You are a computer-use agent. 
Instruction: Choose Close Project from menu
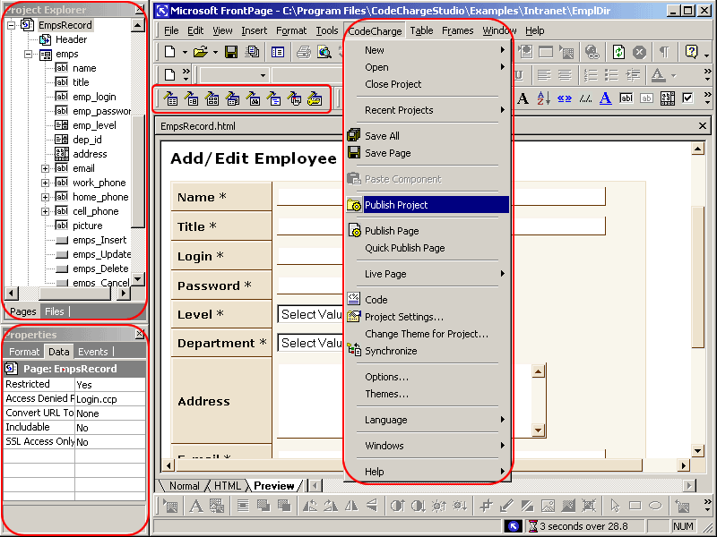[393, 84]
